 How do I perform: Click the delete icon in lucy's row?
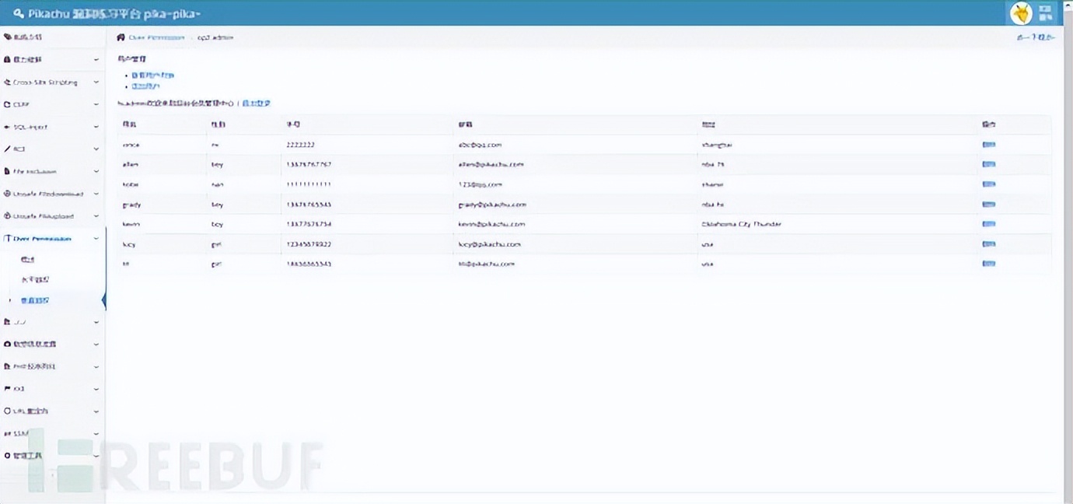point(988,244)
